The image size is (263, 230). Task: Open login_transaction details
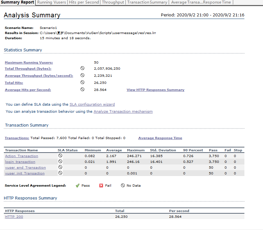[20, 162]
